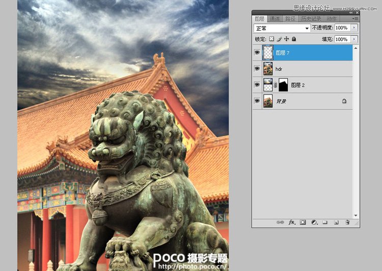The image size is (382, 271).
Task: Select the 图层 7 layer thumbnail
Action: pyautogui.click(x=268, y=53)
